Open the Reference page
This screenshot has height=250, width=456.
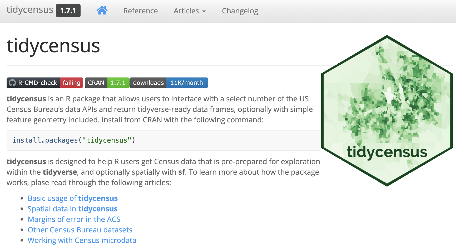tap(141, 11)
